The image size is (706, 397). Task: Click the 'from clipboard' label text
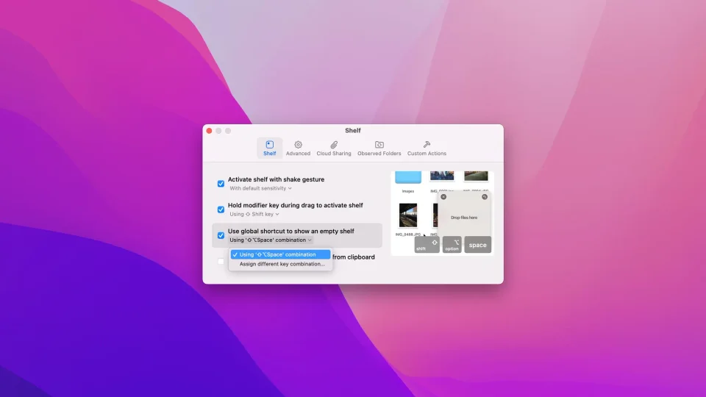[x=354, y=257]
